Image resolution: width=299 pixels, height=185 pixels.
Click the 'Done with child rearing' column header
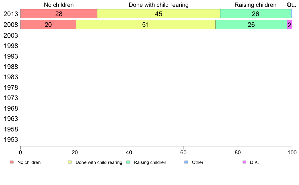[x=159, y=5]
